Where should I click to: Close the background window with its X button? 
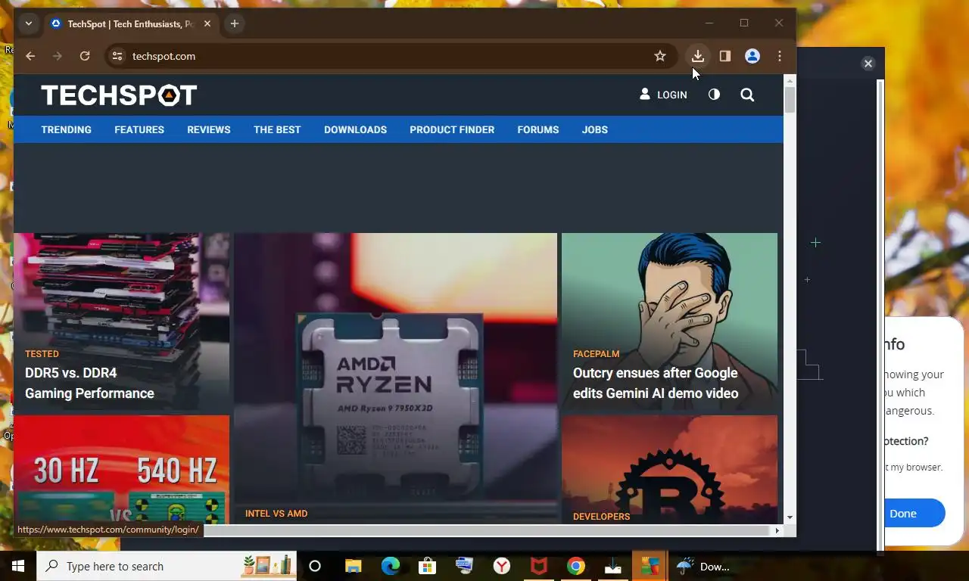click(x=868, y=64)
